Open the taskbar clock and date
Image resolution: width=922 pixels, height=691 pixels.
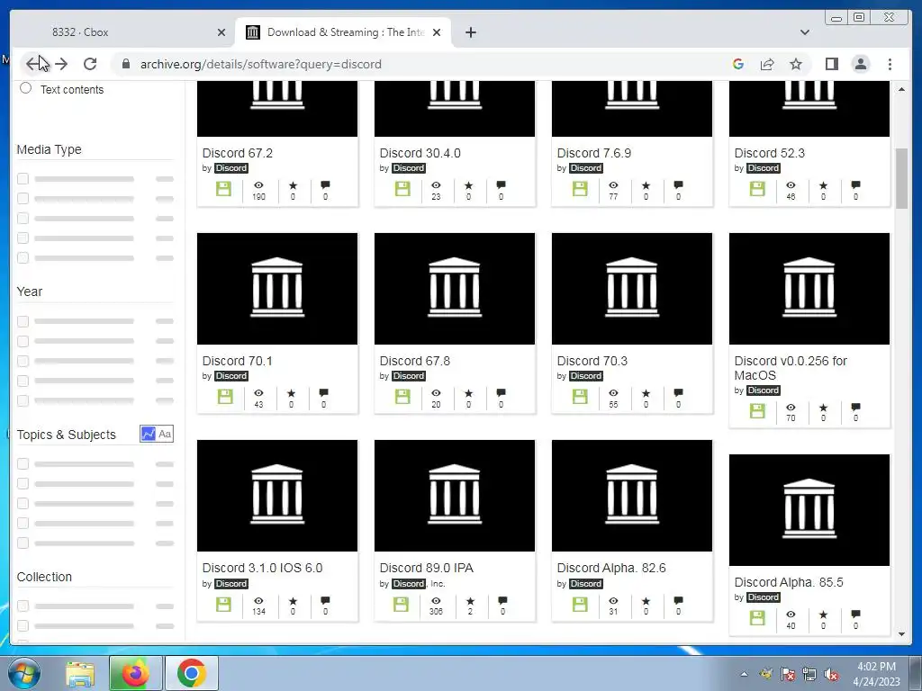(877, 674)
